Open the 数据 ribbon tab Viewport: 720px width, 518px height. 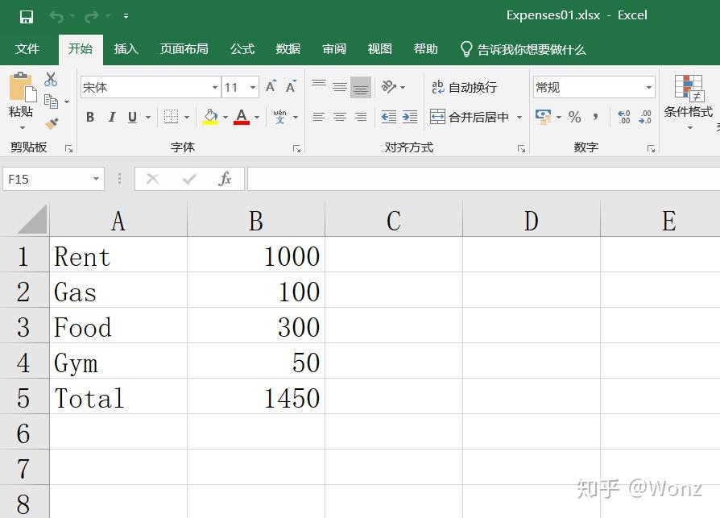click(x=288, y=49)
